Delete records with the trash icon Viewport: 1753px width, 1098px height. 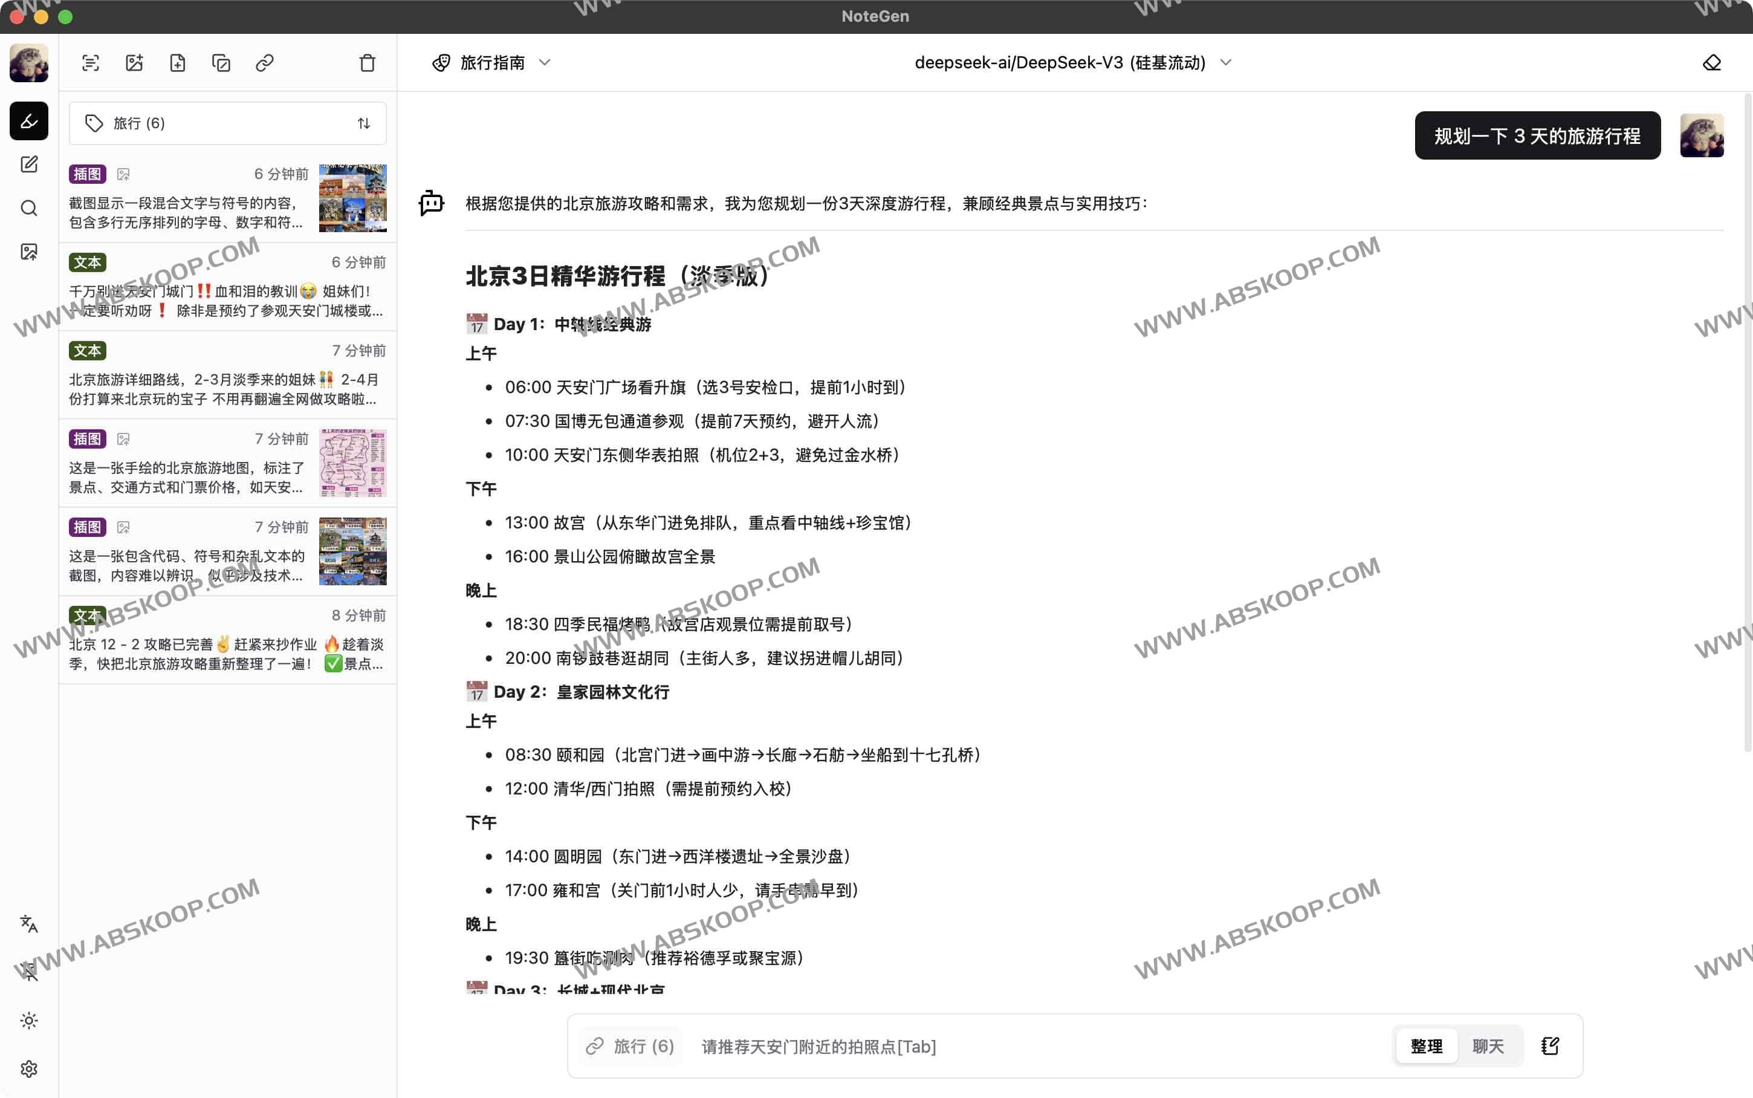[368, 62]
